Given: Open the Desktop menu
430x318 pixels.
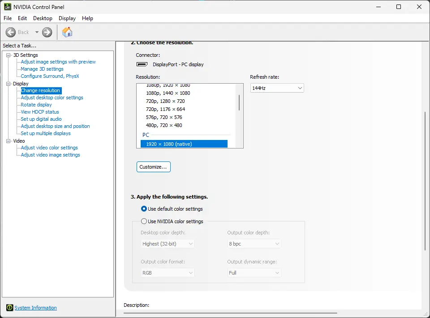Looking at the screenshot, I should (x=43, y=18).
